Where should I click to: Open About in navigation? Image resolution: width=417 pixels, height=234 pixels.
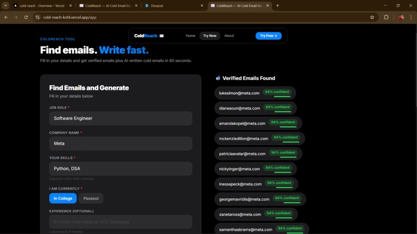(229, 36)
